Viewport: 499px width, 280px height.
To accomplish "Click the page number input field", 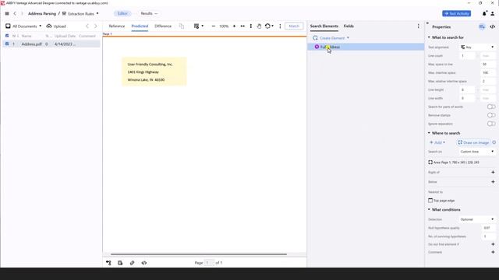I will pyautogui.click(x=209, y=263).
